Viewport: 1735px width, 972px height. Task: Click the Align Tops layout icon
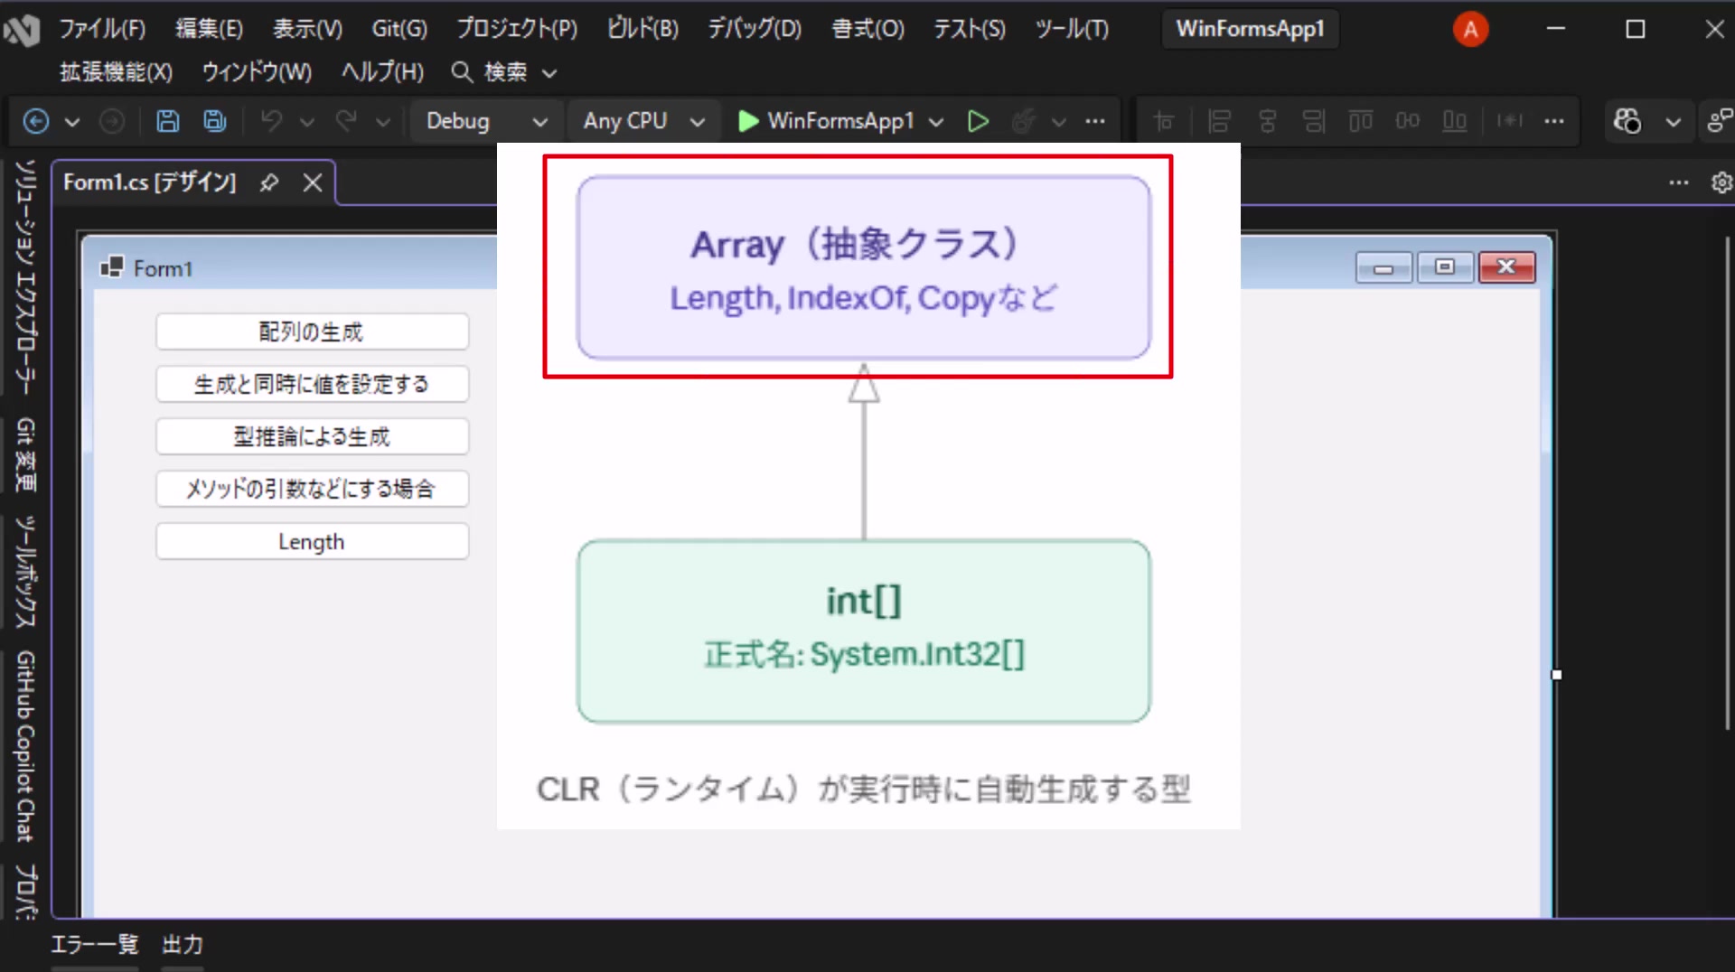point(1361,121)
